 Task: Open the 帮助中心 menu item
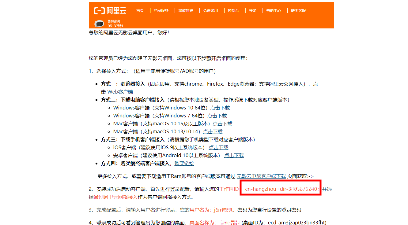[274, 11]
